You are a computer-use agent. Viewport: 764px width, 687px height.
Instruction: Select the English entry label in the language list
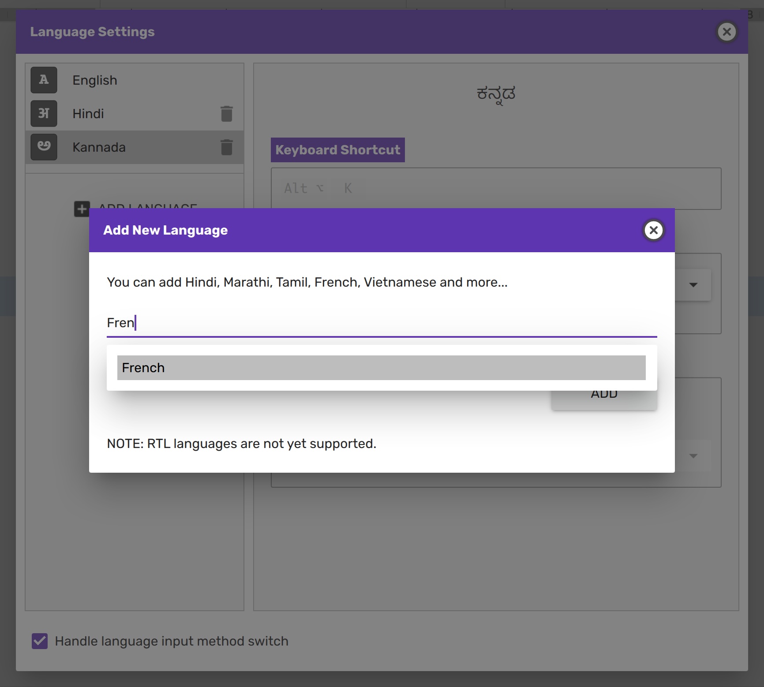tap(95, 80)
